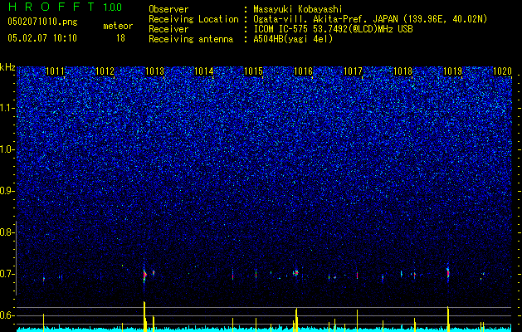The width and height of the screenshot is (522, 332).
Task: Click the HROFFT 1.00 title text
Action: click(65, 7)
